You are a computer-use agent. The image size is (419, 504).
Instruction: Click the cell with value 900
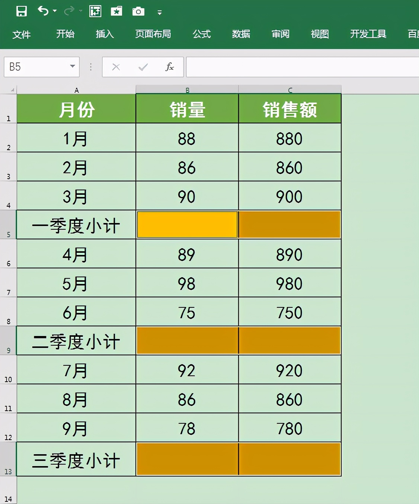(x=290, y=196)
